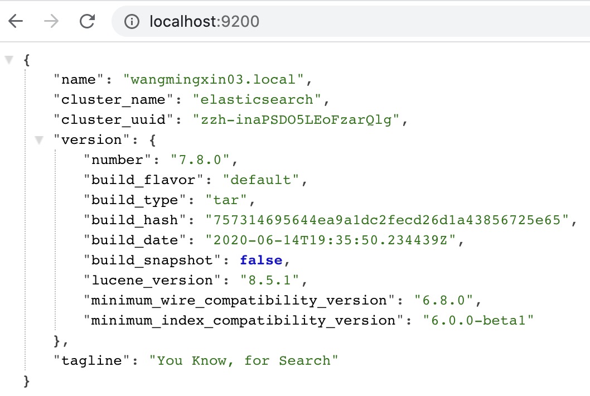The height and width of the screenshot is (396, 590).
Task: Reload the localhost:9200 page
Action: pos(87,22)
